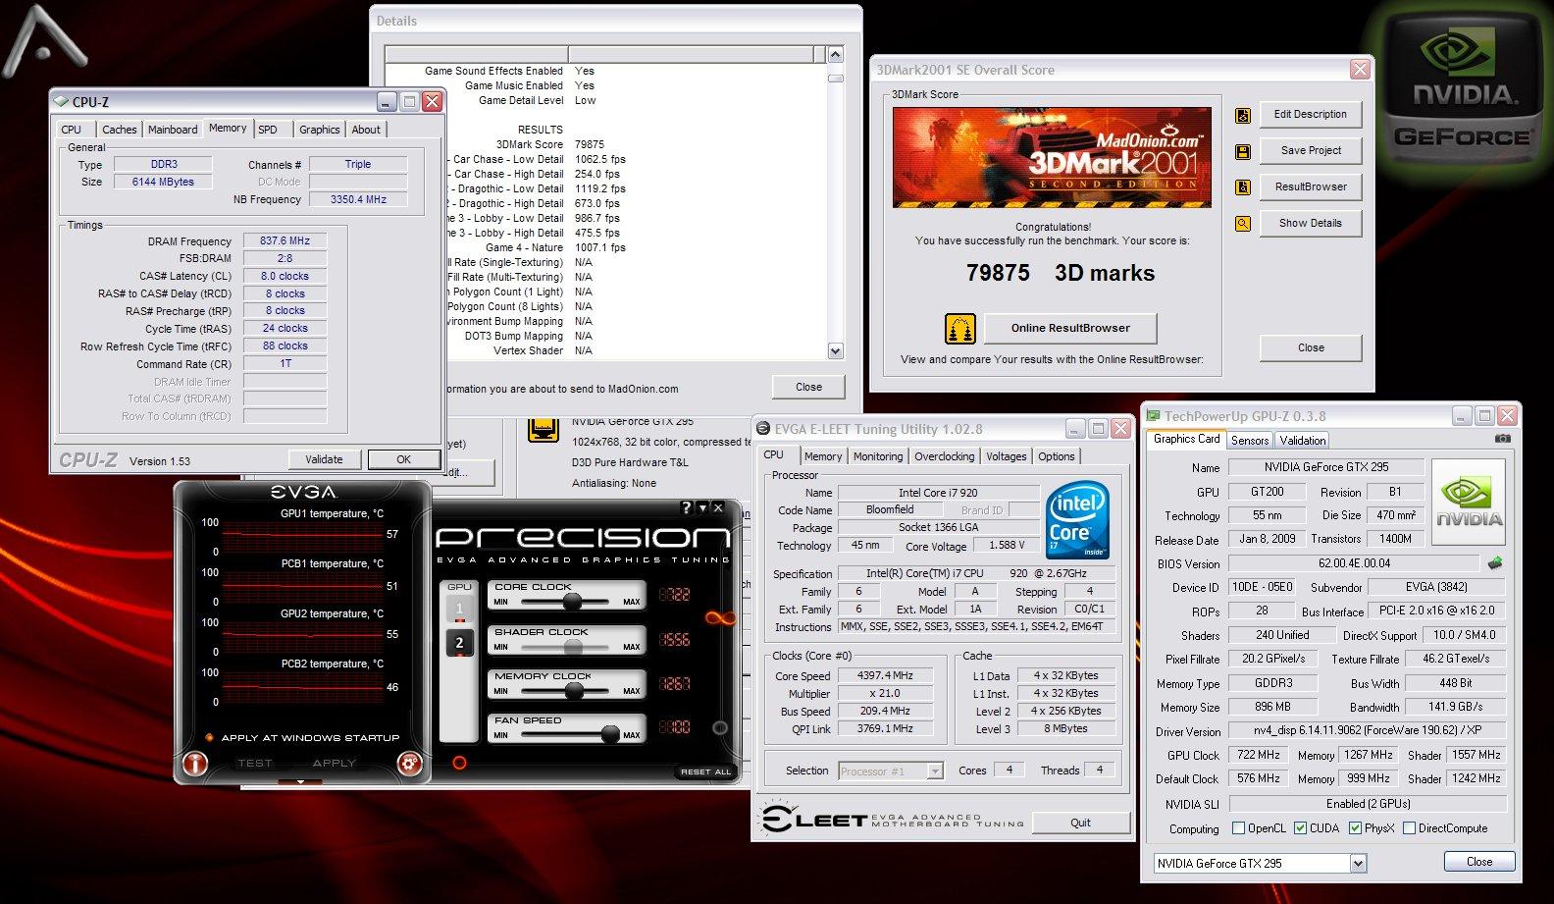Viewport: 1554px width, 904px height.
Task: Click the floppy icon beside Save Project
Action: 1243,152
